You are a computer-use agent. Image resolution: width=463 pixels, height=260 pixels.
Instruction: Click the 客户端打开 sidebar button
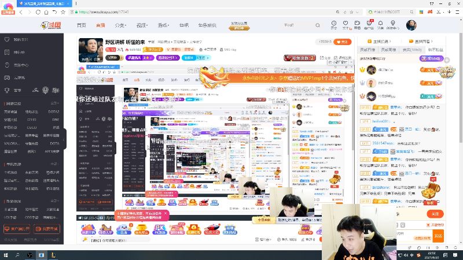pyautogui.click(x=17, y=229)
